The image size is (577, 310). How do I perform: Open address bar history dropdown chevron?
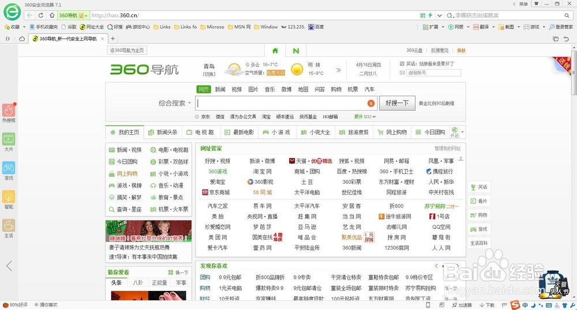click(x=439, y=16)
